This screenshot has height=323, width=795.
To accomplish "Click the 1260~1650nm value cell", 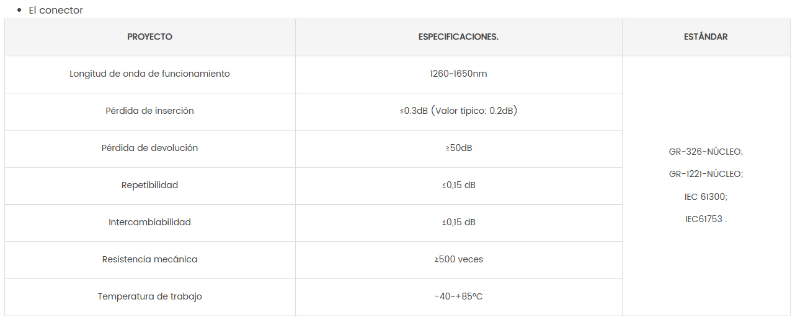I will [459, 74].
